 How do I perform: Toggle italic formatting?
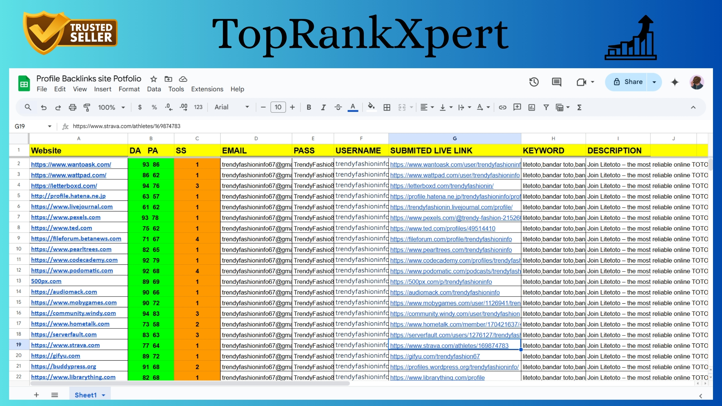coord(323,107)
